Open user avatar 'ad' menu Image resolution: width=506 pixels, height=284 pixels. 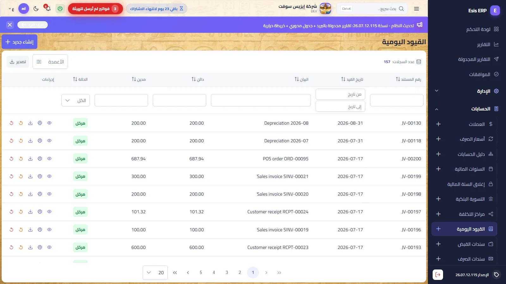pyautogui.click(x=24, y=9)
